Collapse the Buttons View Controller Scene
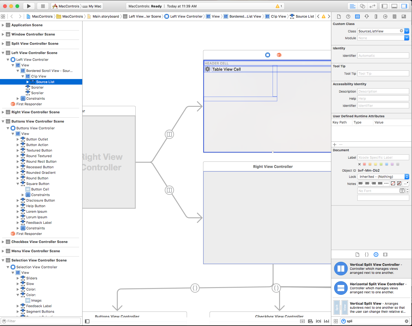This screenshot has width=412, height=326. point(3,121)
